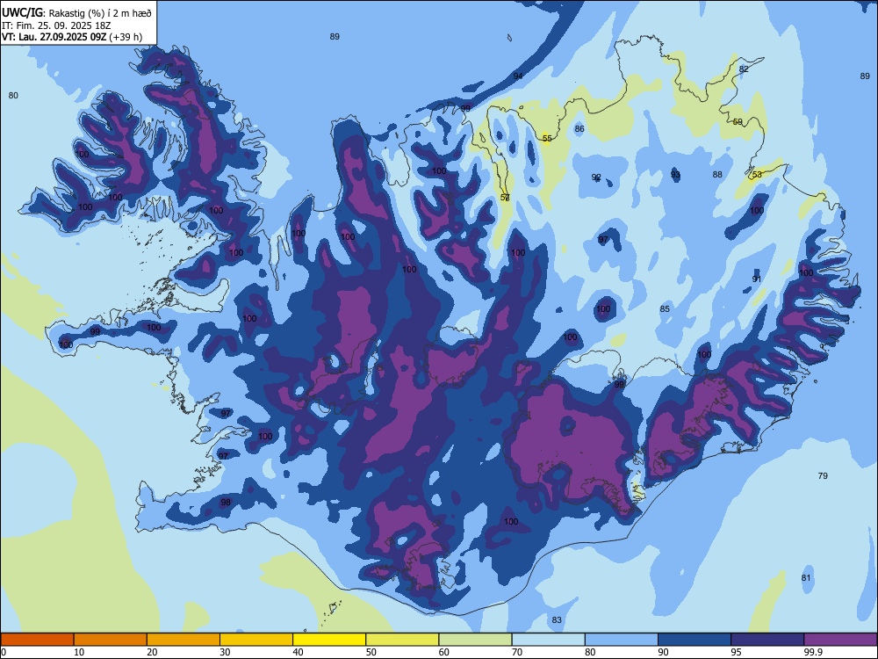Click the "40" legend tick label
The image size is (878, 659).
pyautogui.click(x=299, y=652)
